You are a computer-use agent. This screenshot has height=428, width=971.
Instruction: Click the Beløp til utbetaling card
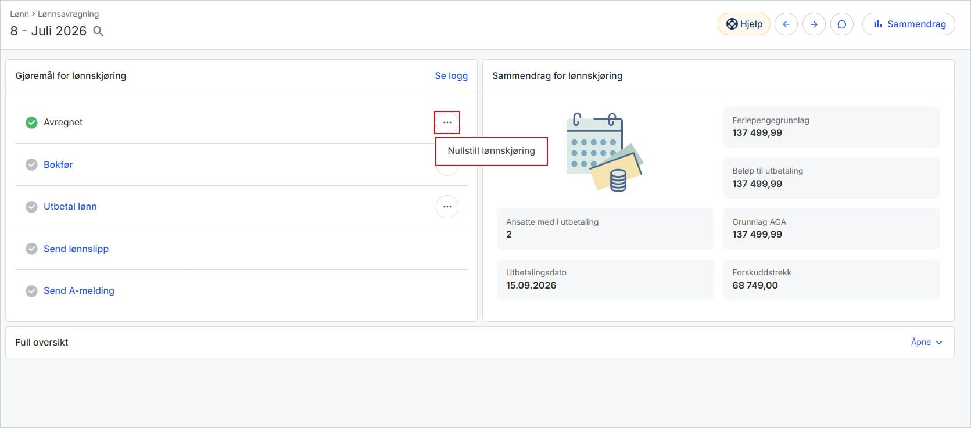832,178
